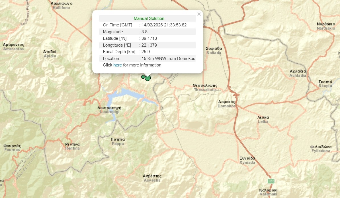
Task: Click the latitude value 39.1713
Action: point(149,38)
